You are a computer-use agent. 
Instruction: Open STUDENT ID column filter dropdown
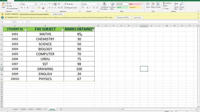pos(26,30)
